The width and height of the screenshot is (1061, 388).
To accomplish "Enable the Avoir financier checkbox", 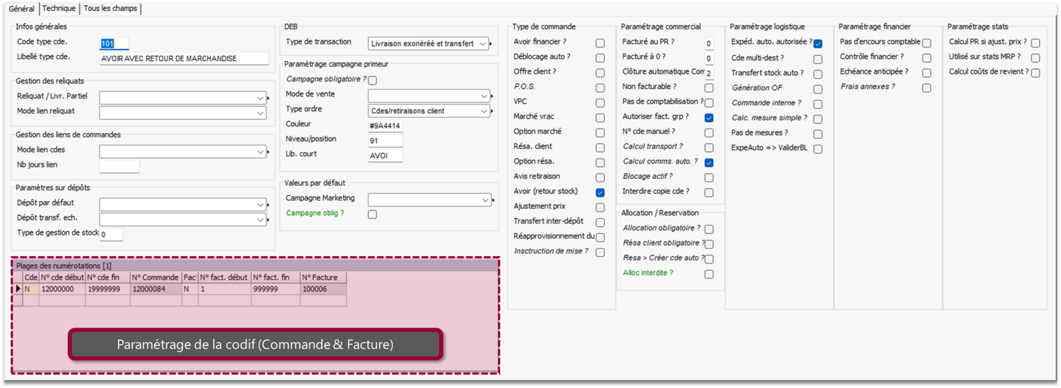I will pyautogui.click(x=600, y=43).
